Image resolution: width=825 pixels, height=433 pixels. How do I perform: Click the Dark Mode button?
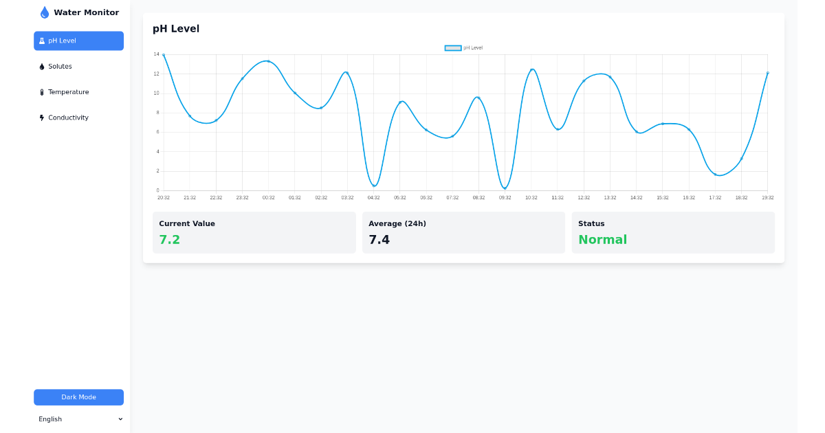coord(78,397)
